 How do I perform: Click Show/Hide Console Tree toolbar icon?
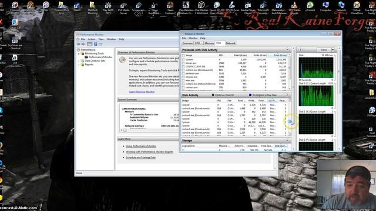[x=89, y=44]
